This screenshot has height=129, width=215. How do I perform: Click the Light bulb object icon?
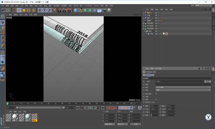tap(109, 10)
